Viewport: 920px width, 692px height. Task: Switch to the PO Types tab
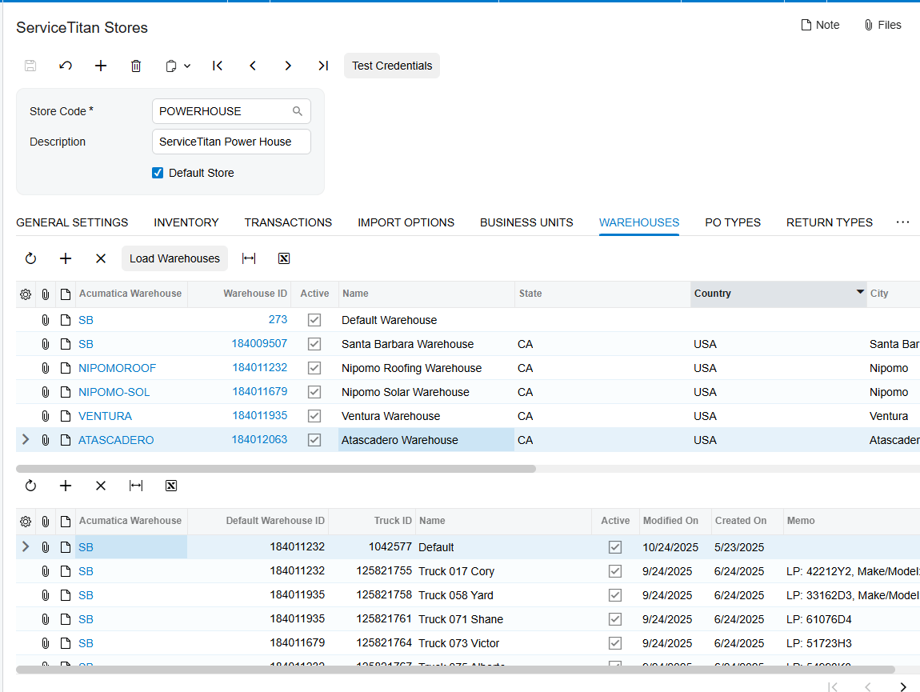click(733, 222)
